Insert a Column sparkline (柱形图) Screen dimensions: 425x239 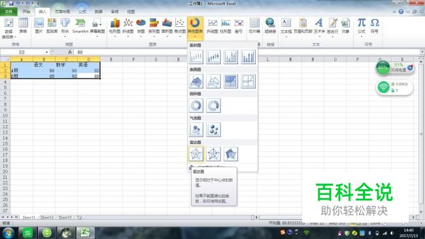click(x=226, y=26)
